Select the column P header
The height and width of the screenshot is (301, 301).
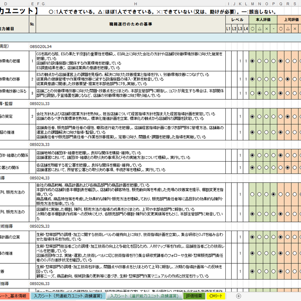(274, 4)
